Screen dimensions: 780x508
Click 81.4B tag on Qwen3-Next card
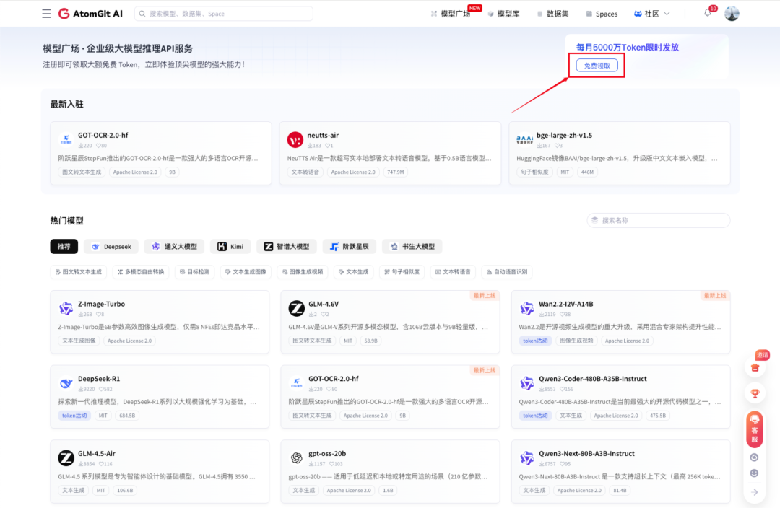pyautogui.click(x=620, y=490)
